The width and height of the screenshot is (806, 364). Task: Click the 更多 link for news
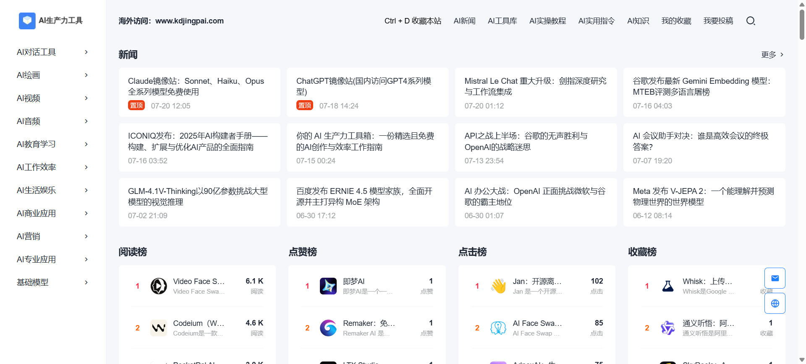[x=772, y=55]
